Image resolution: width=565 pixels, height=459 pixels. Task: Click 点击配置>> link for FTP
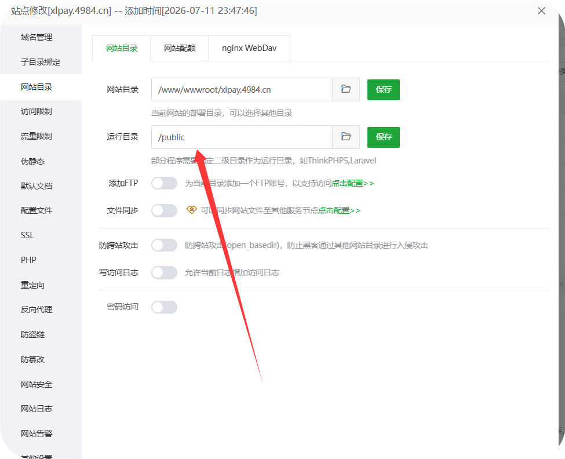click(352, 183)
